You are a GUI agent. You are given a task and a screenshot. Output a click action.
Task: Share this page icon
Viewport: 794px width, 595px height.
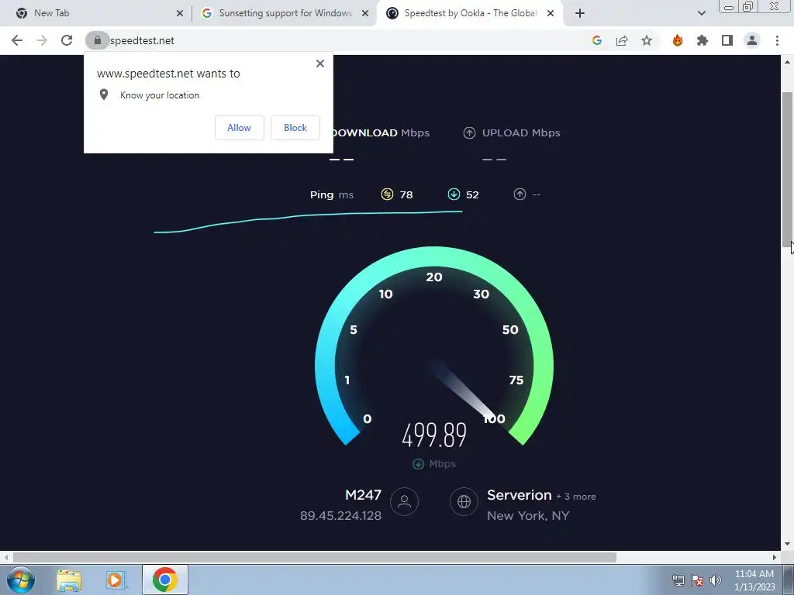pos(622,40)
